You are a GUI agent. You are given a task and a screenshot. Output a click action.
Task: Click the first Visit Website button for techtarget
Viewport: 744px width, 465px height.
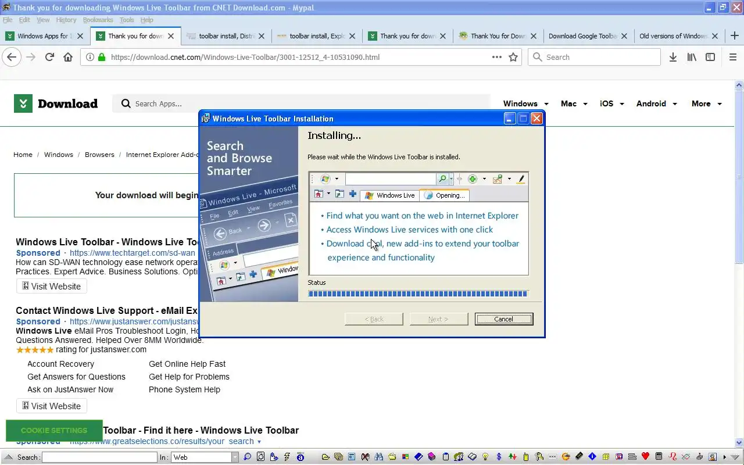pyautogui.click(x=52, y=286)
